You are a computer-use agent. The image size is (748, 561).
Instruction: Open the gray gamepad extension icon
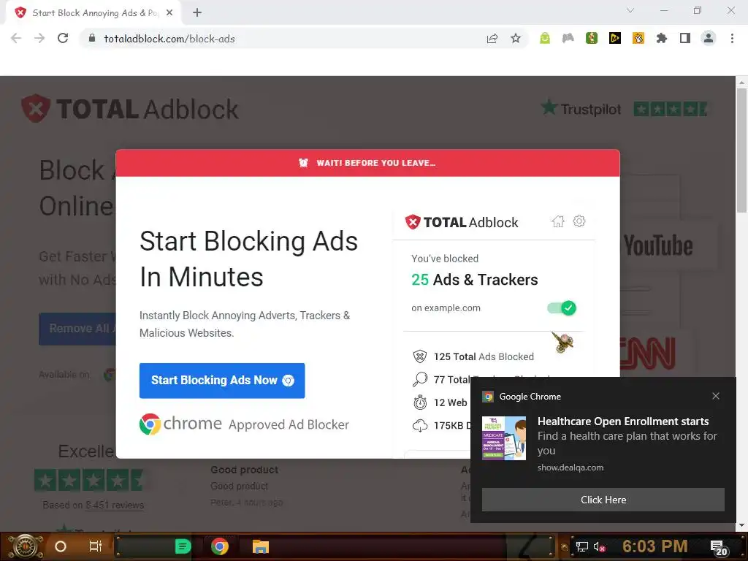568,39
